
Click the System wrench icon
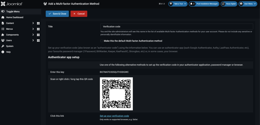tap(3, 46)
